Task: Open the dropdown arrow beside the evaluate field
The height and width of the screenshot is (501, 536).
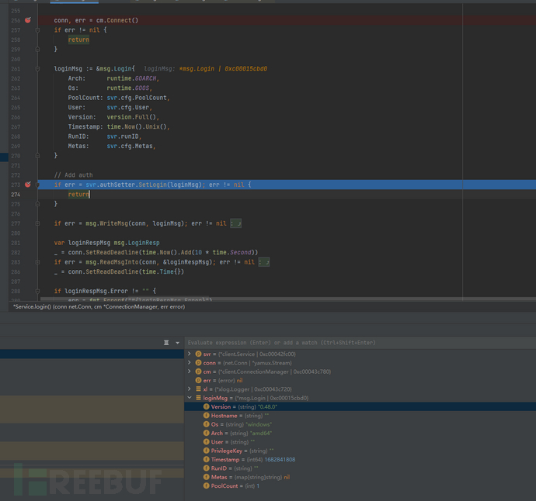Action: point(177,342)
